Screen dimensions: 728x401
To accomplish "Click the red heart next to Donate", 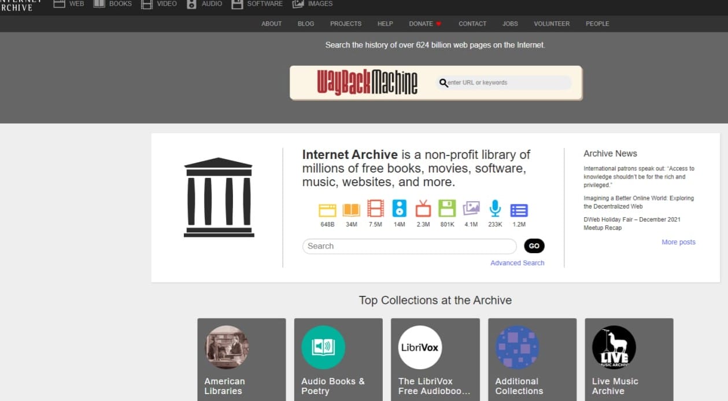I will click(x=438, y=24).
